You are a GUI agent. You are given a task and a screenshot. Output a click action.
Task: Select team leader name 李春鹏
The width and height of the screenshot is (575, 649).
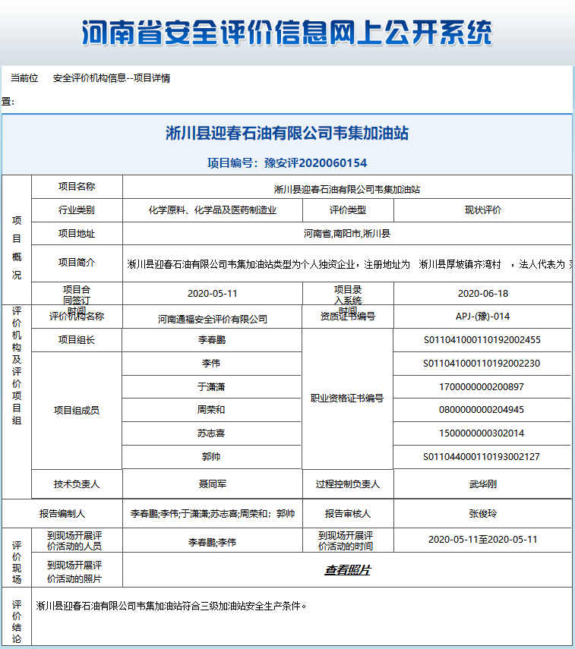pyautogui.click(x=212, y=340)
